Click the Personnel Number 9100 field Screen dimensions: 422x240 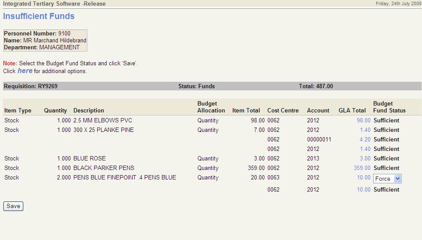pos(37,33)
